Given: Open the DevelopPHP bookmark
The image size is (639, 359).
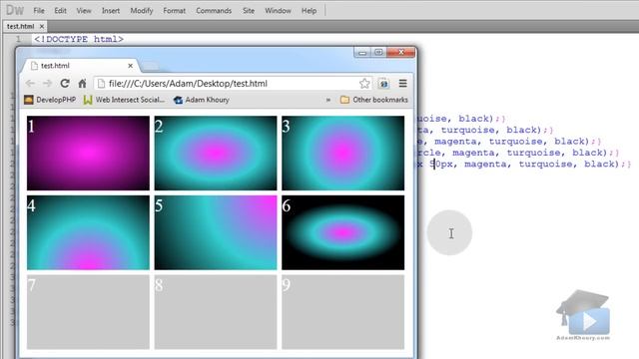Looking at the screenshot, I should pos(50,100).
